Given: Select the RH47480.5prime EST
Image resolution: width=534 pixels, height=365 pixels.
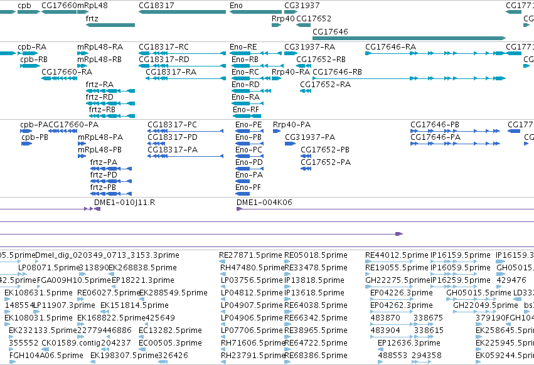Looking at the screenshot, I should pos(222,274).
